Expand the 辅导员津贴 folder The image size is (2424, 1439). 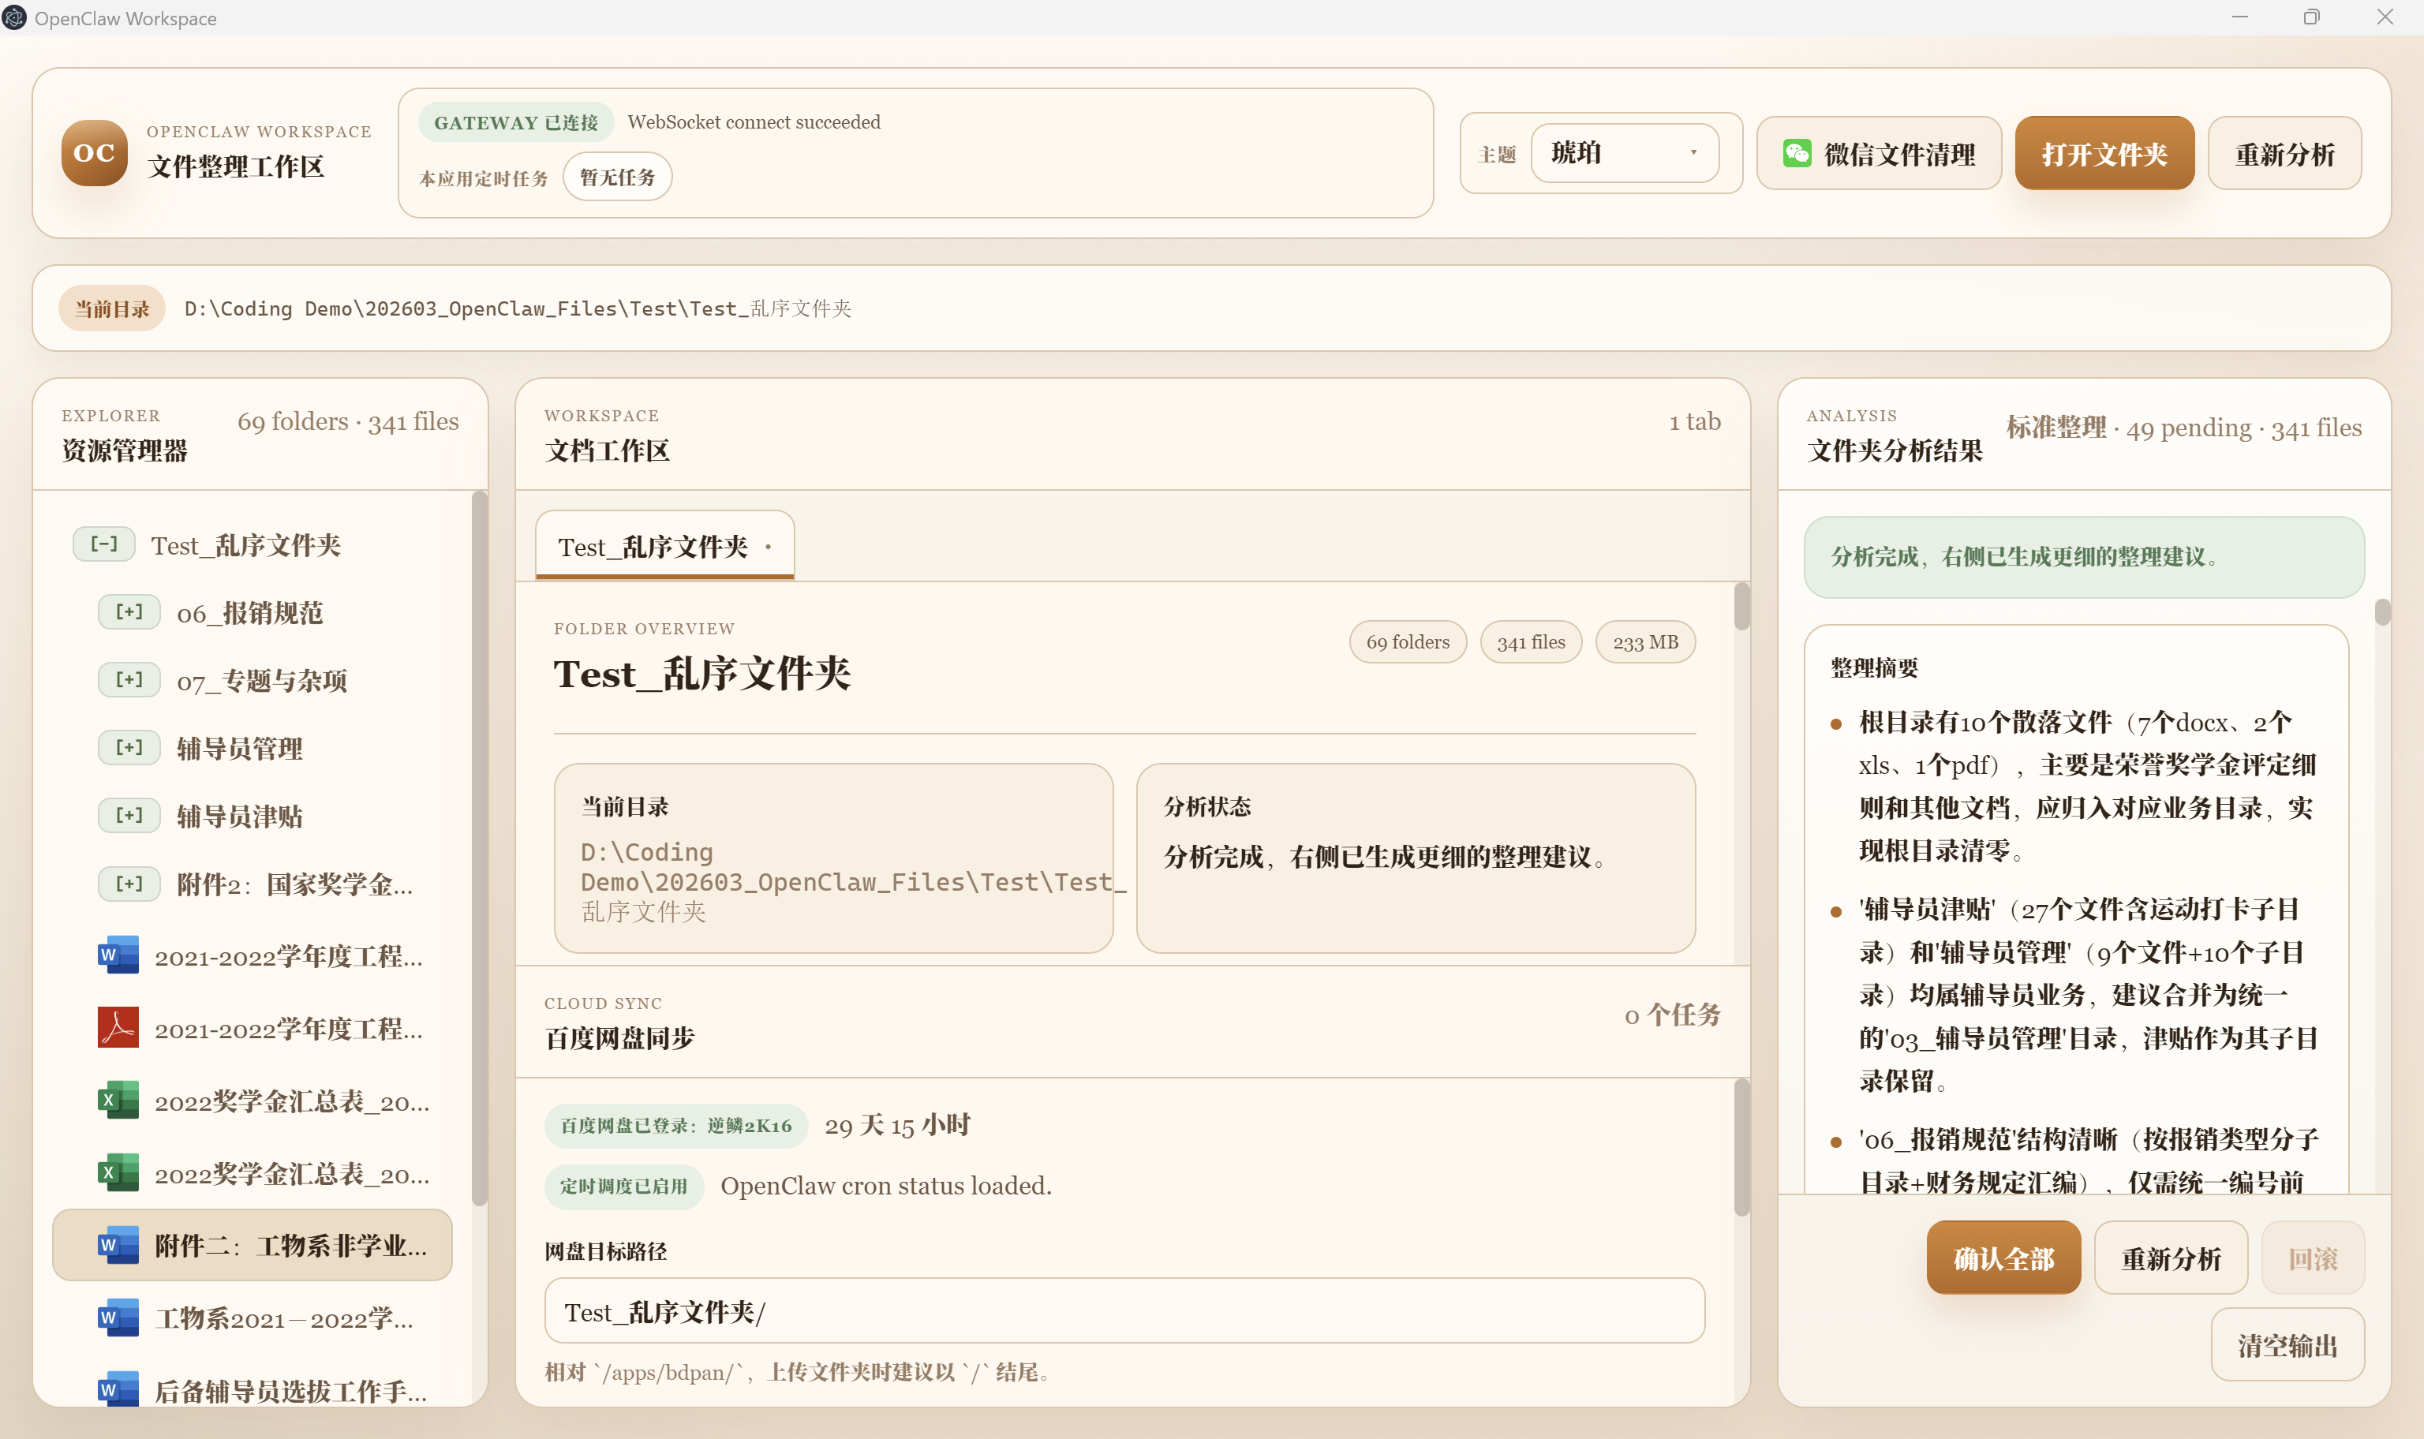[129, 816]
